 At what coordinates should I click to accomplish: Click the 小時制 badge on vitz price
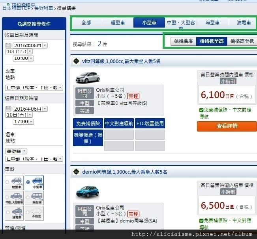click(228, 81)
